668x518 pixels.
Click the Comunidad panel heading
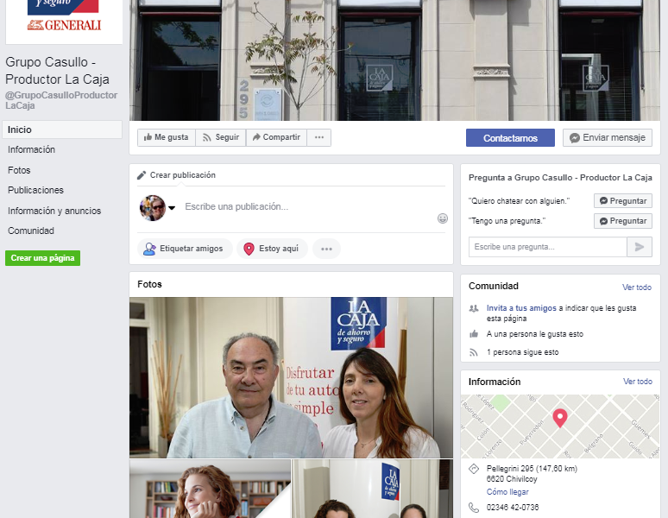coord(494,286)
